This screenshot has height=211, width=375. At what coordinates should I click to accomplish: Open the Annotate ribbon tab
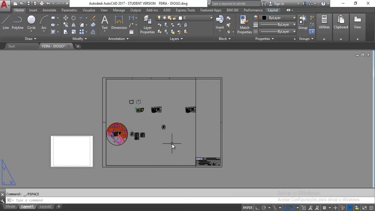click(x=49, y=10)
